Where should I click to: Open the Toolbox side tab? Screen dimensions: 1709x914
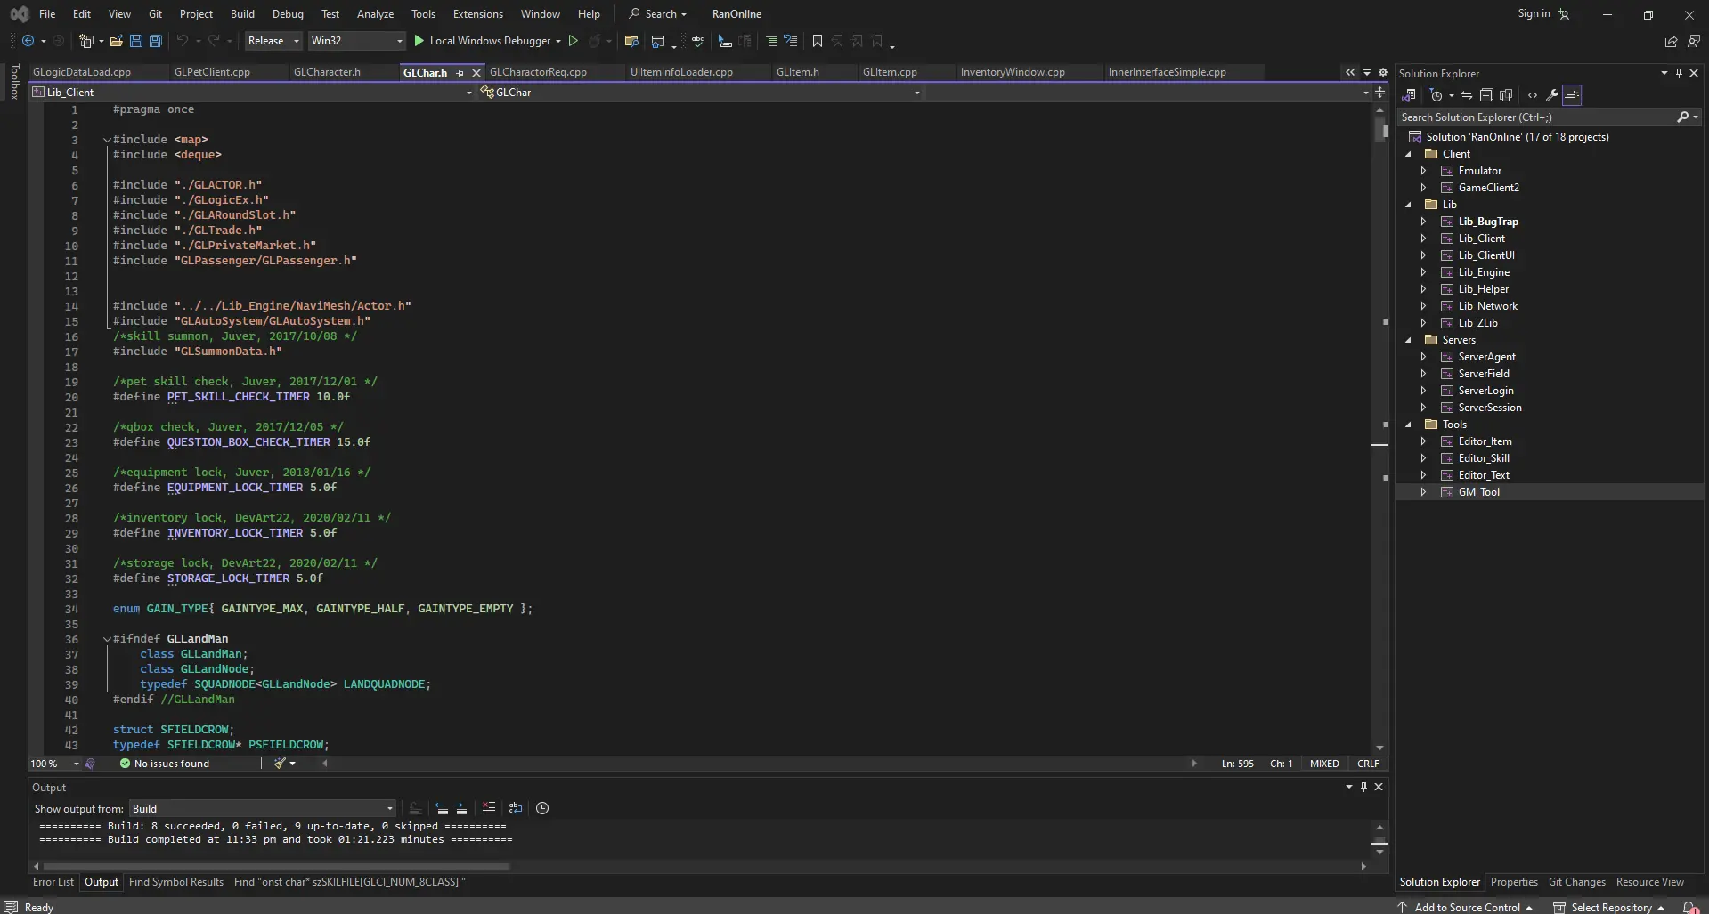tap(14, 81)
